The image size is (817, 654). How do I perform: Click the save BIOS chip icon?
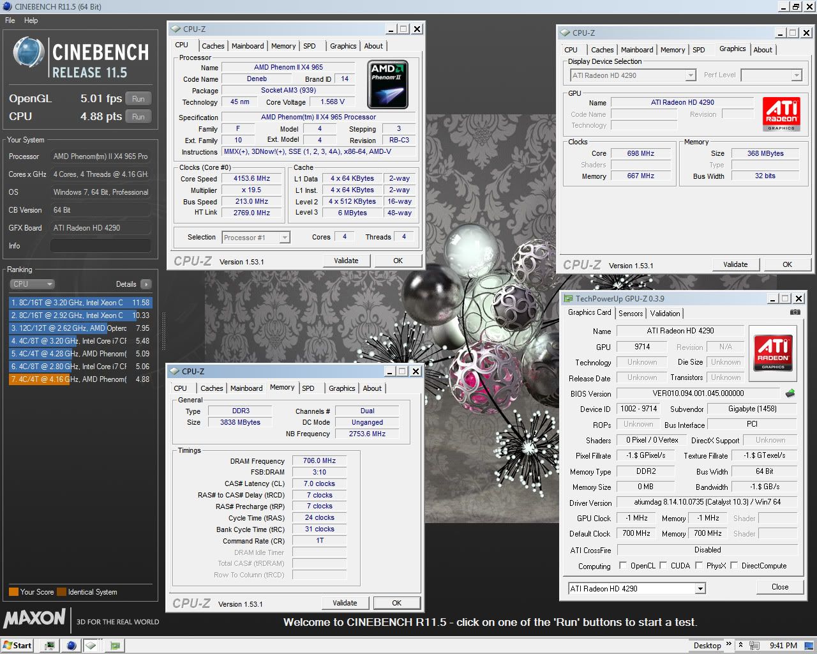click(790, 393)
